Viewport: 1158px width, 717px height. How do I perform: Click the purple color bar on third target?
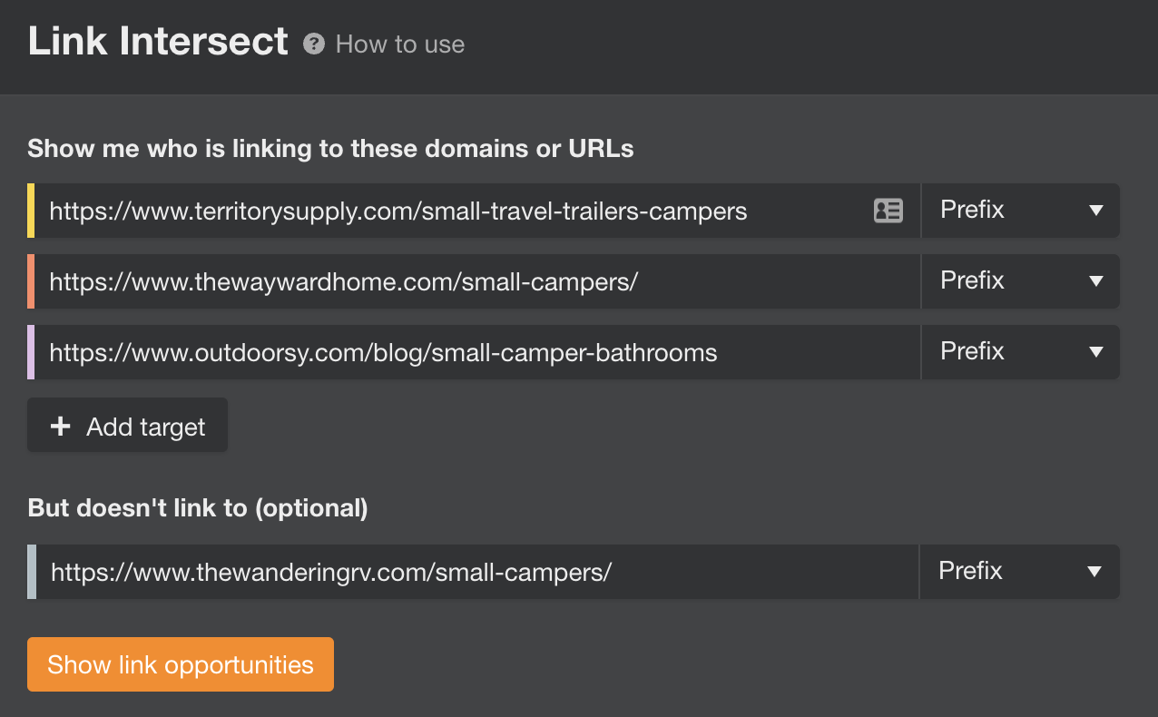coord(31,352)
